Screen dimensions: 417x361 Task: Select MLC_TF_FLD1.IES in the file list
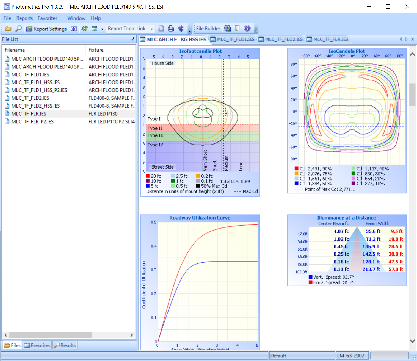(x=30, y=74)
